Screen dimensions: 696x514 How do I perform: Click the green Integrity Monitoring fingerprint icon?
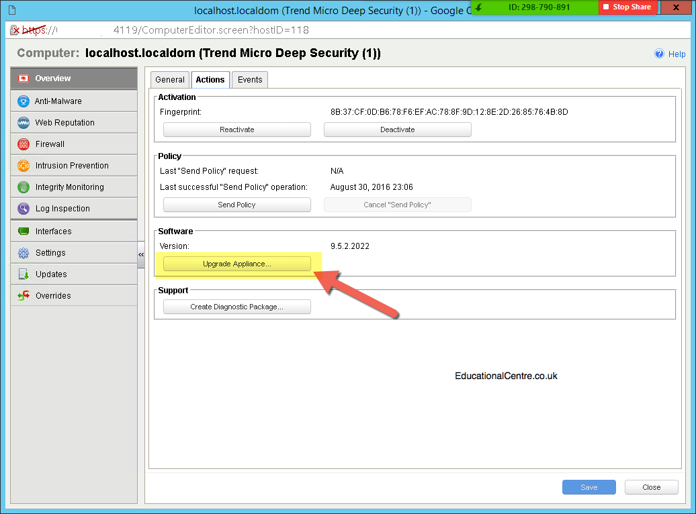24,187
